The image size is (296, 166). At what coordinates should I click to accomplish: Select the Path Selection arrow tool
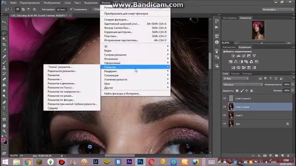4,114
